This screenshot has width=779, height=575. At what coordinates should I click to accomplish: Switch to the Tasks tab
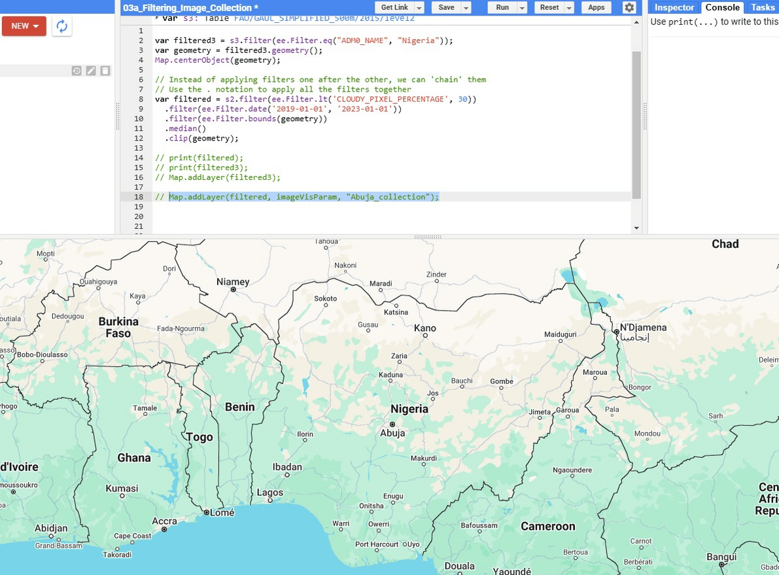[763, 8]
